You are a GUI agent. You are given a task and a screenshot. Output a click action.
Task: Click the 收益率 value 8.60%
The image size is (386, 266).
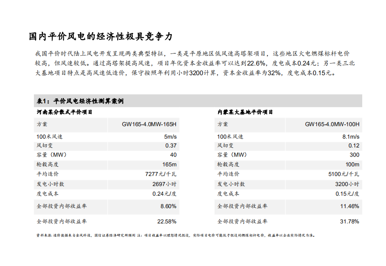pyautogui.click(x=168, y=206)
